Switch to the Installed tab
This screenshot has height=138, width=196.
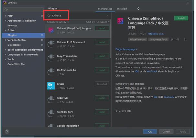[x=122, y=9]
